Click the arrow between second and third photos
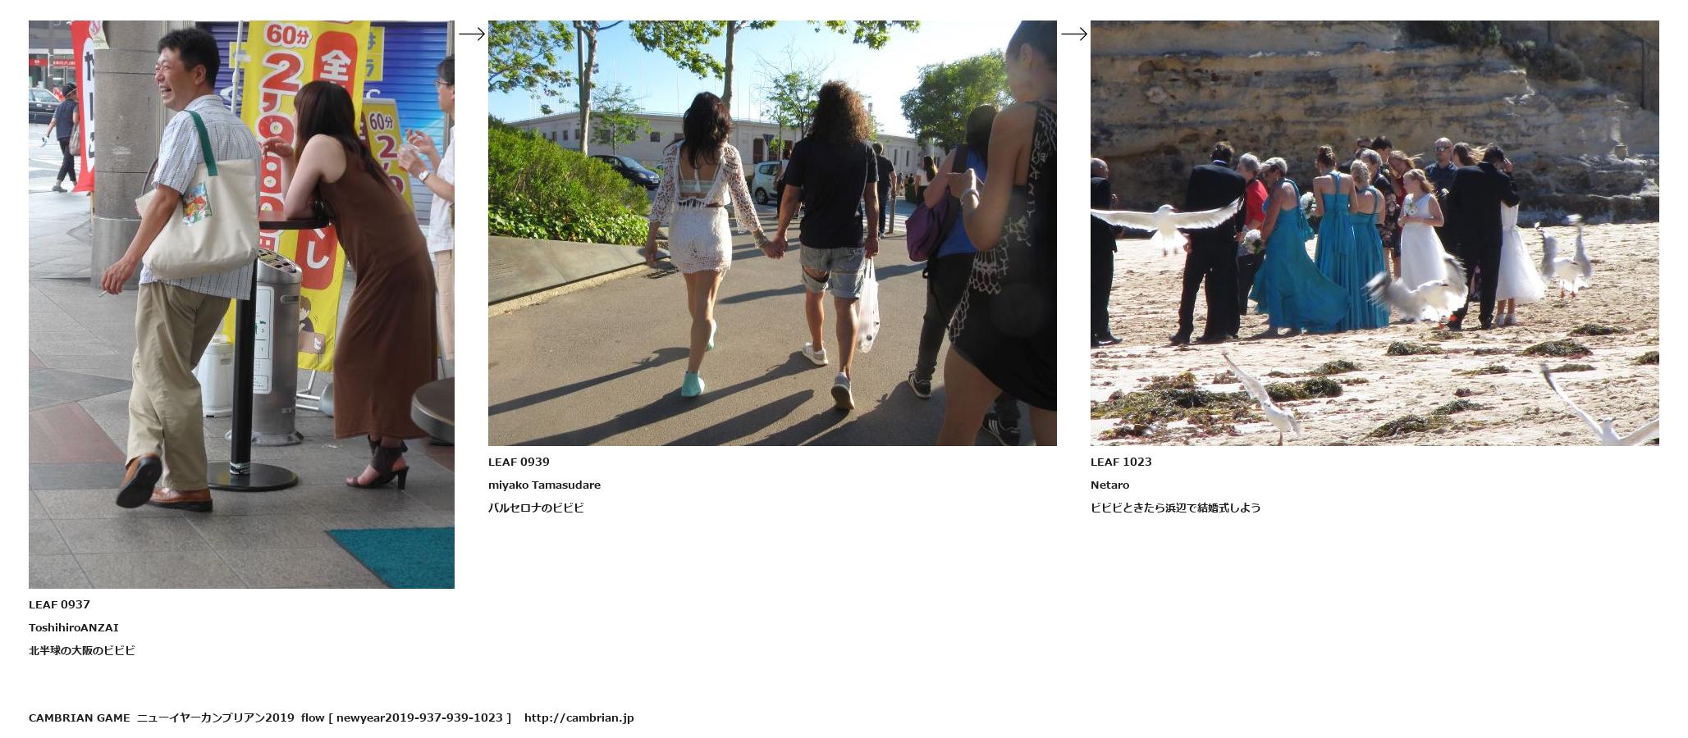 tap(1074, 34)
